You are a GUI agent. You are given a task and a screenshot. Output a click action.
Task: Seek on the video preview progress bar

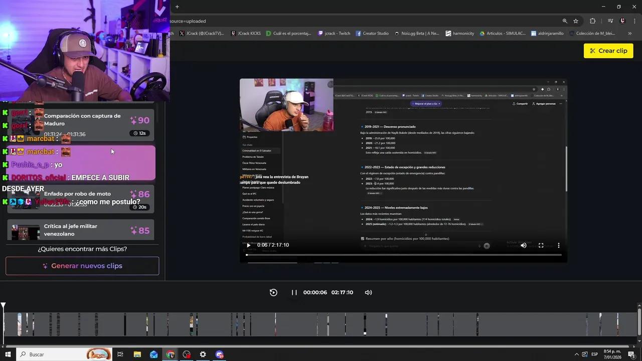(403, 255)
